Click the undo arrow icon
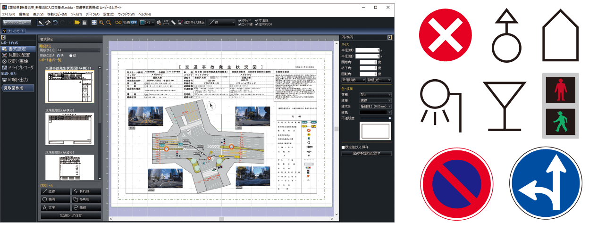Image resolution: width=589 pixels, height=231 pixels. pyautogui.click(x=55, y=22)
